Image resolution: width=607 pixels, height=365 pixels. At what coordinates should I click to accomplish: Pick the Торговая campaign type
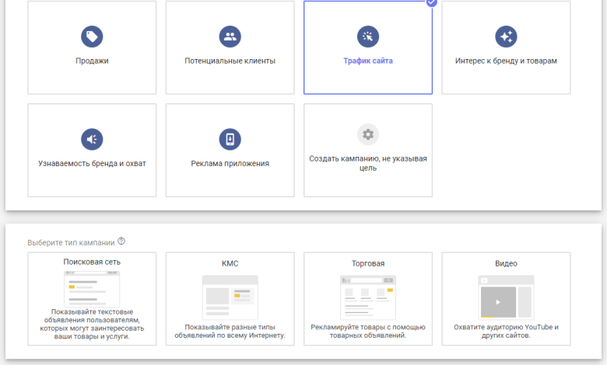pyautogui.click(x=368, y=263)
